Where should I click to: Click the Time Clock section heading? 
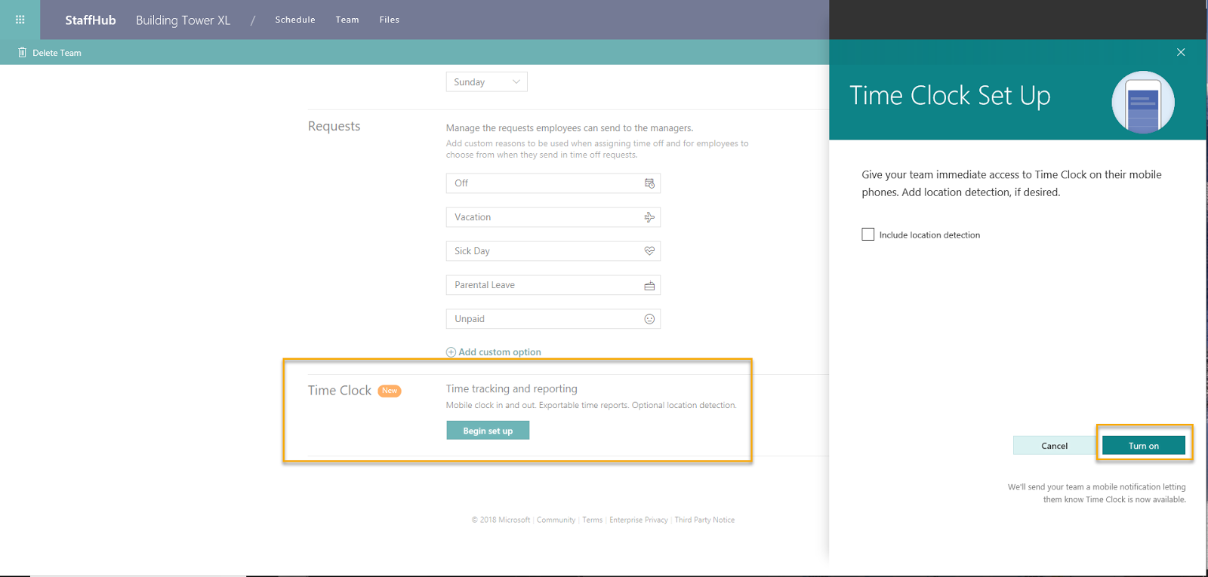click(x=340, y=391)
